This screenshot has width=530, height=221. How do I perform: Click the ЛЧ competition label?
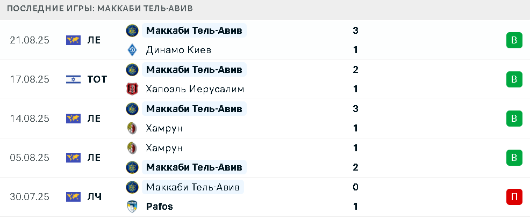click(x=94, y=197)
